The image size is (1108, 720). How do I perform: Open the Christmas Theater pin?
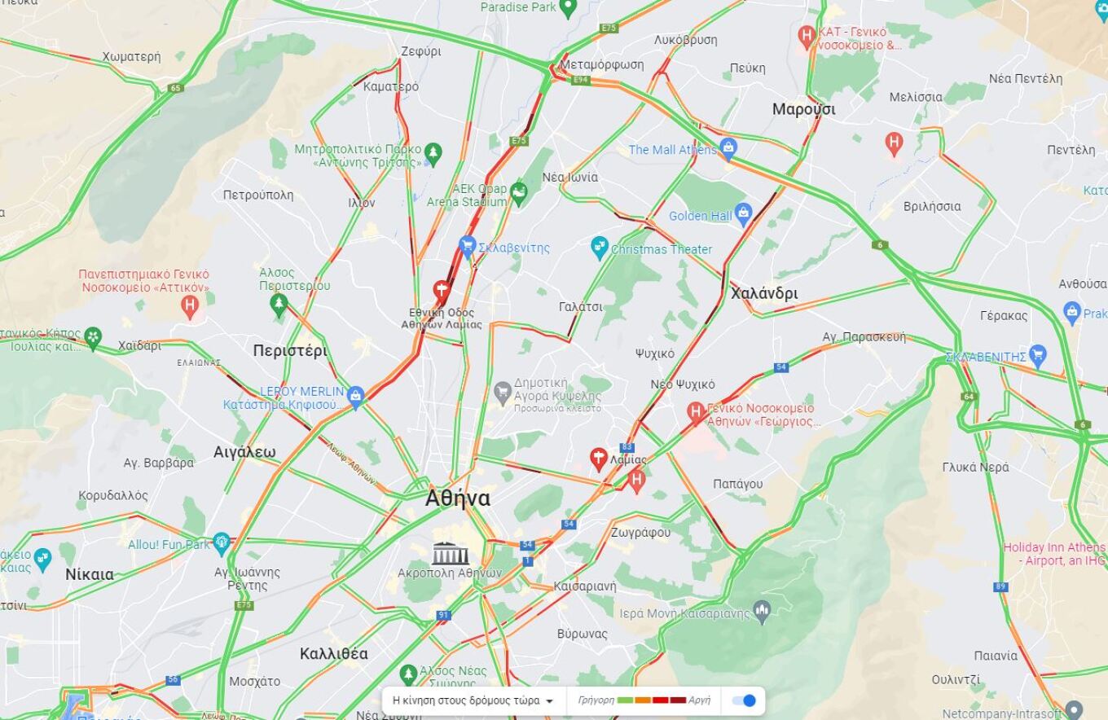point(600,248)
